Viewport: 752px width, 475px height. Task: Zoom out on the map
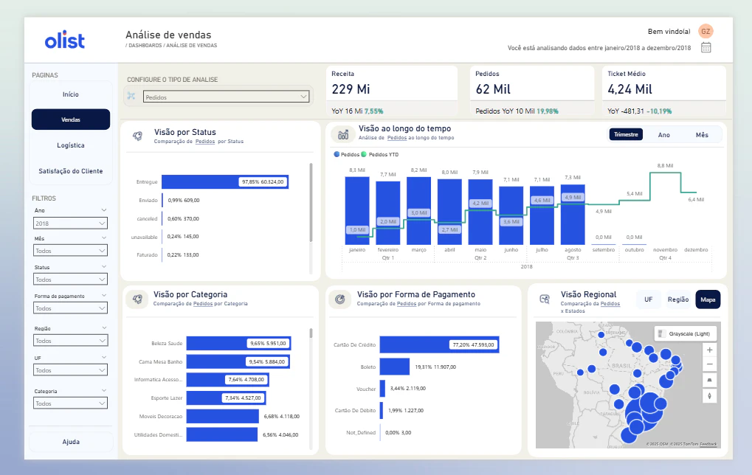[x=709, y=364]
